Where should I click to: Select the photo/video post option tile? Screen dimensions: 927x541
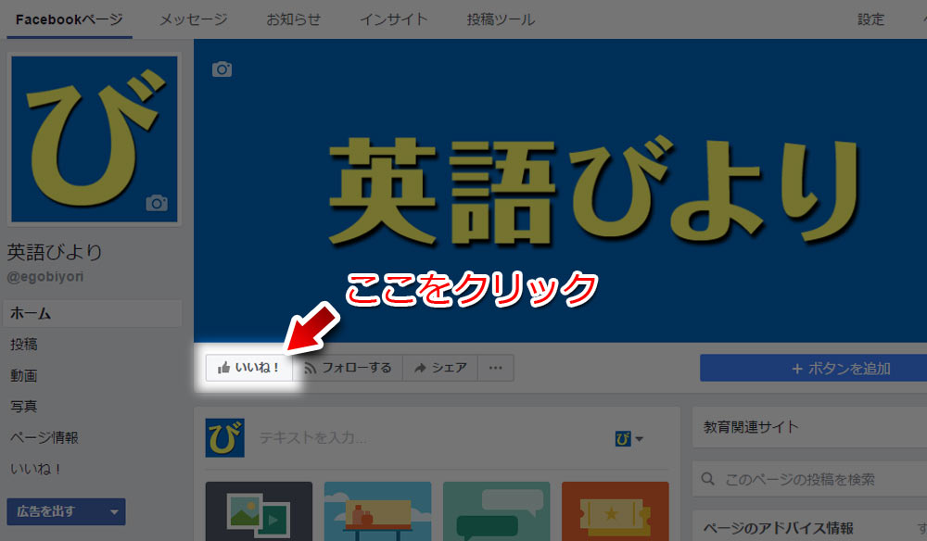click(259, 511)
